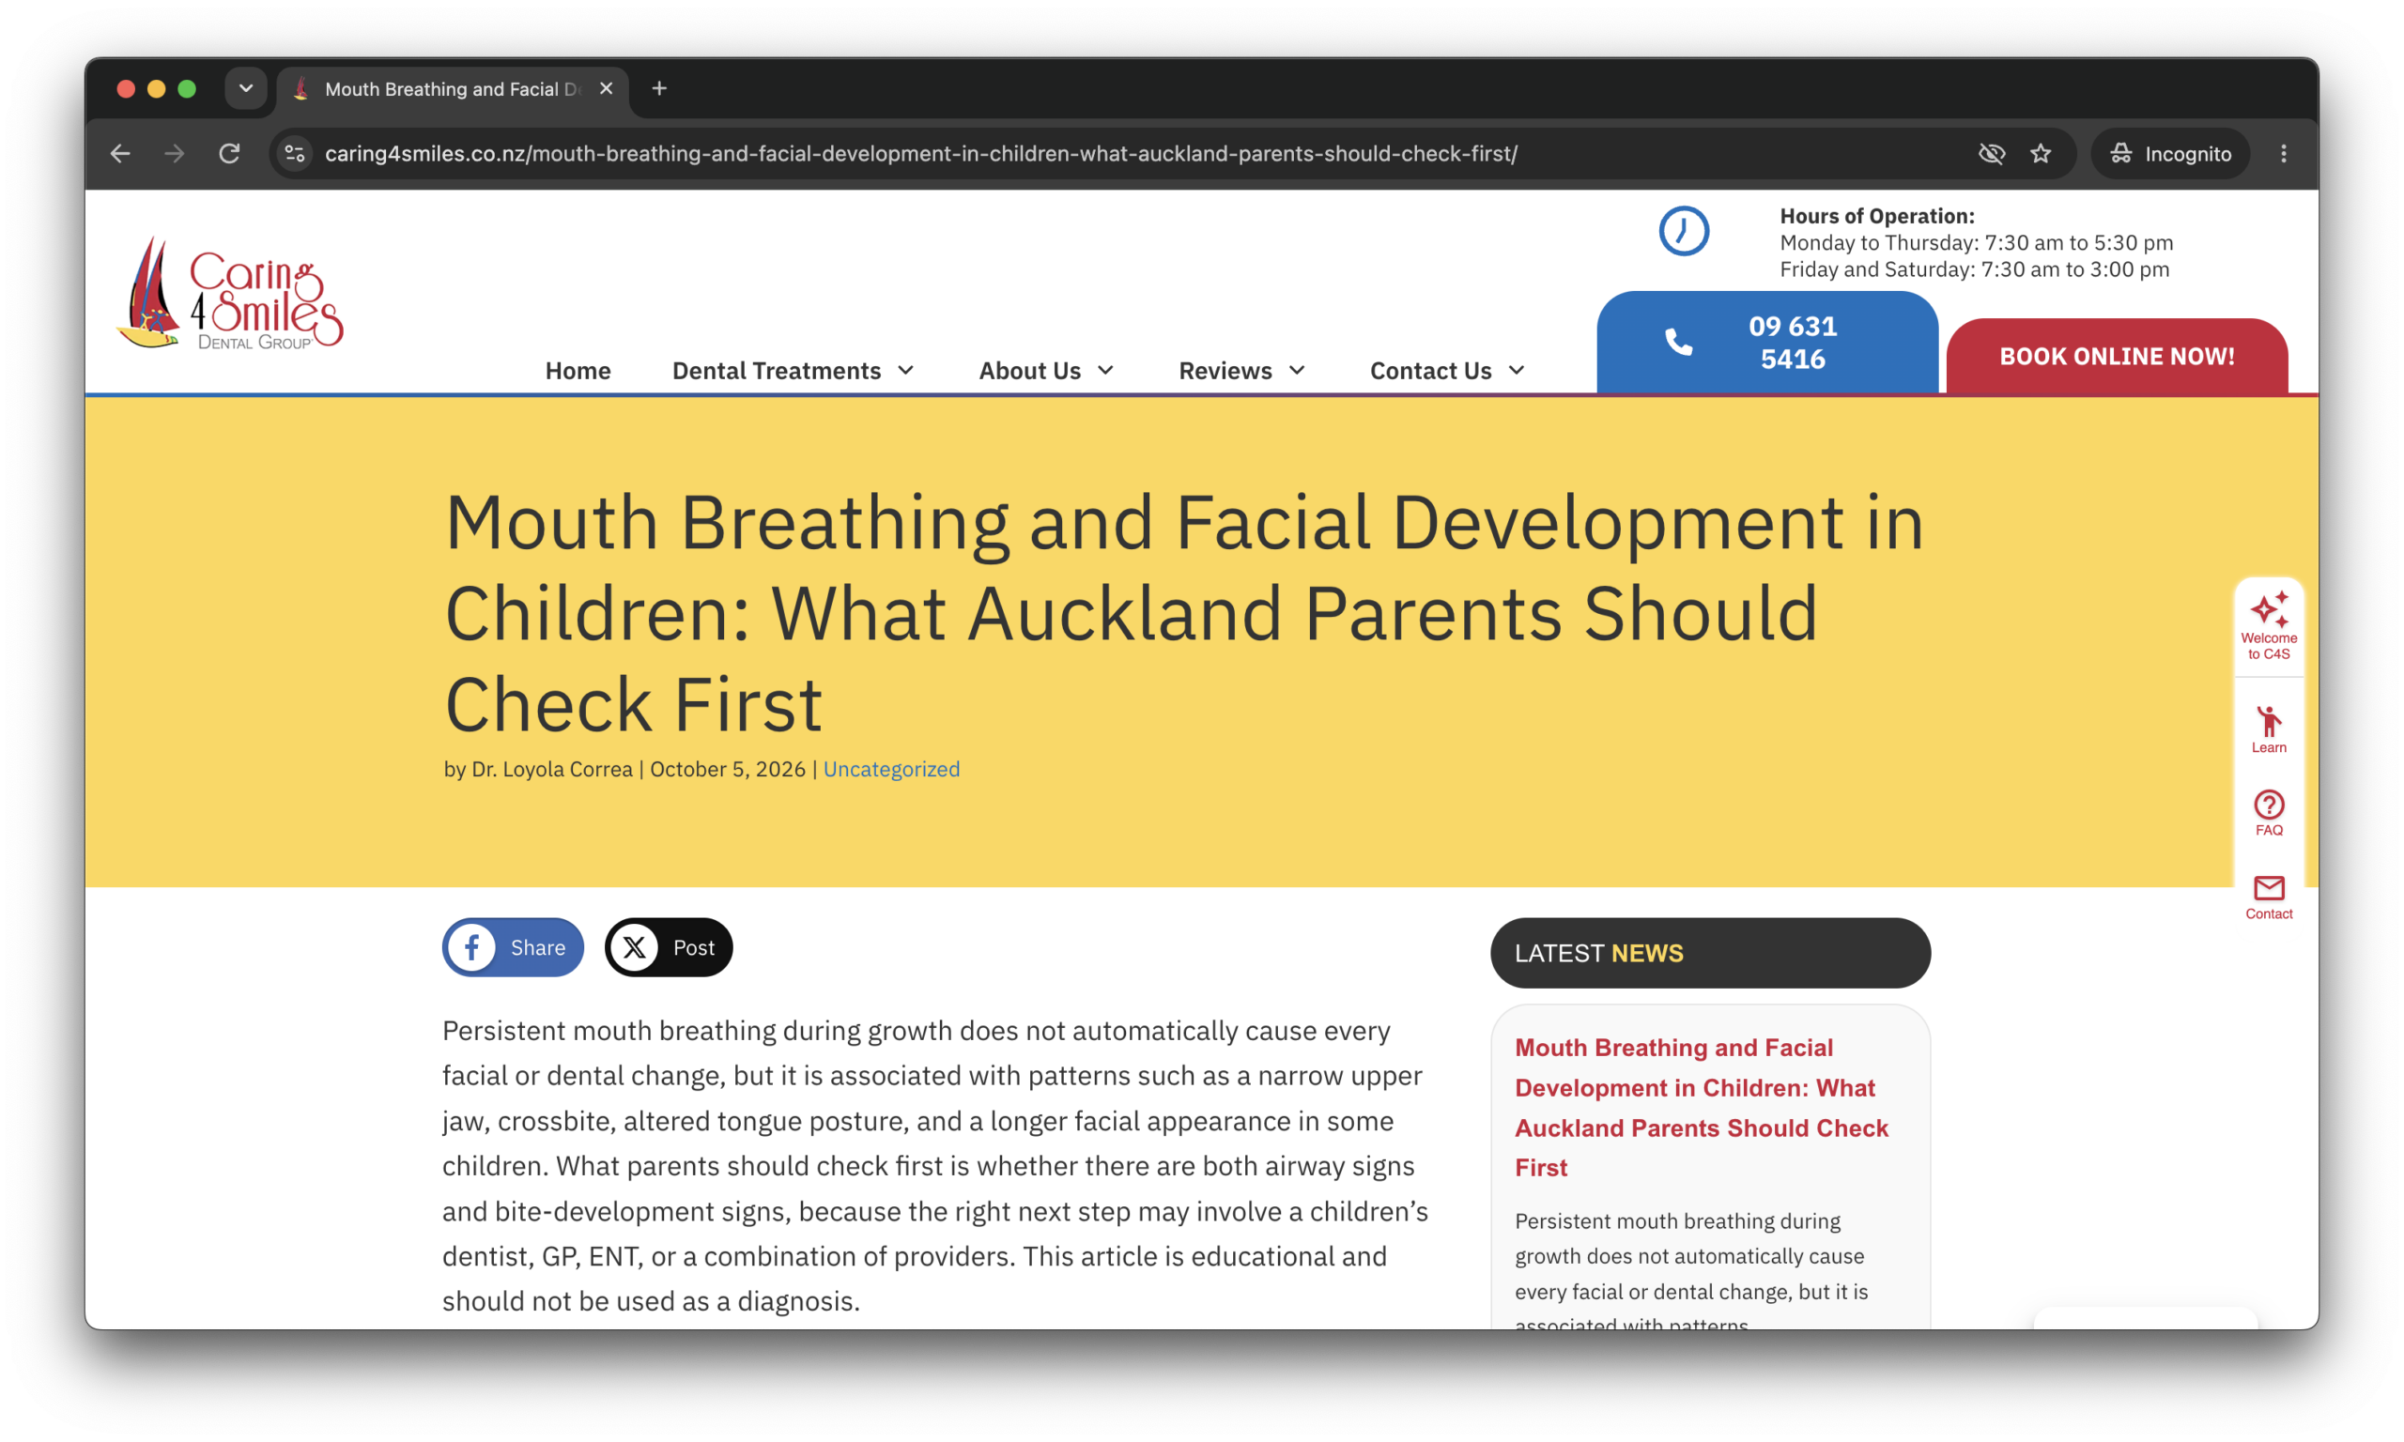Click the Caring 4 Smiles logo

229,293
